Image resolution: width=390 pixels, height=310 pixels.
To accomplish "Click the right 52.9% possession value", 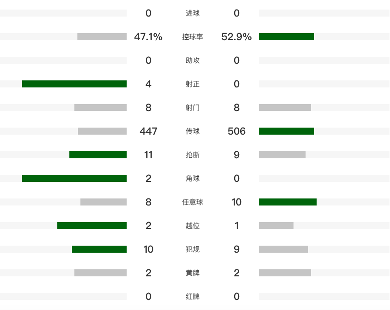I will [236, 37].
